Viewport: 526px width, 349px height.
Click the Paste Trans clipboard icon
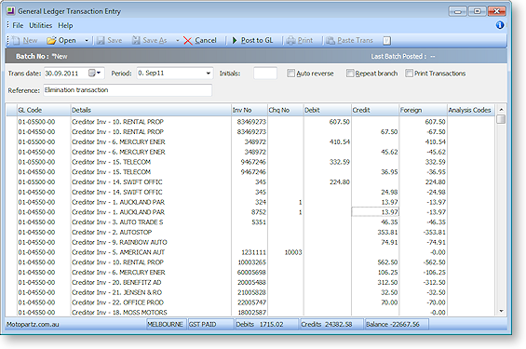pyautogui.click(x=330, y=41)
